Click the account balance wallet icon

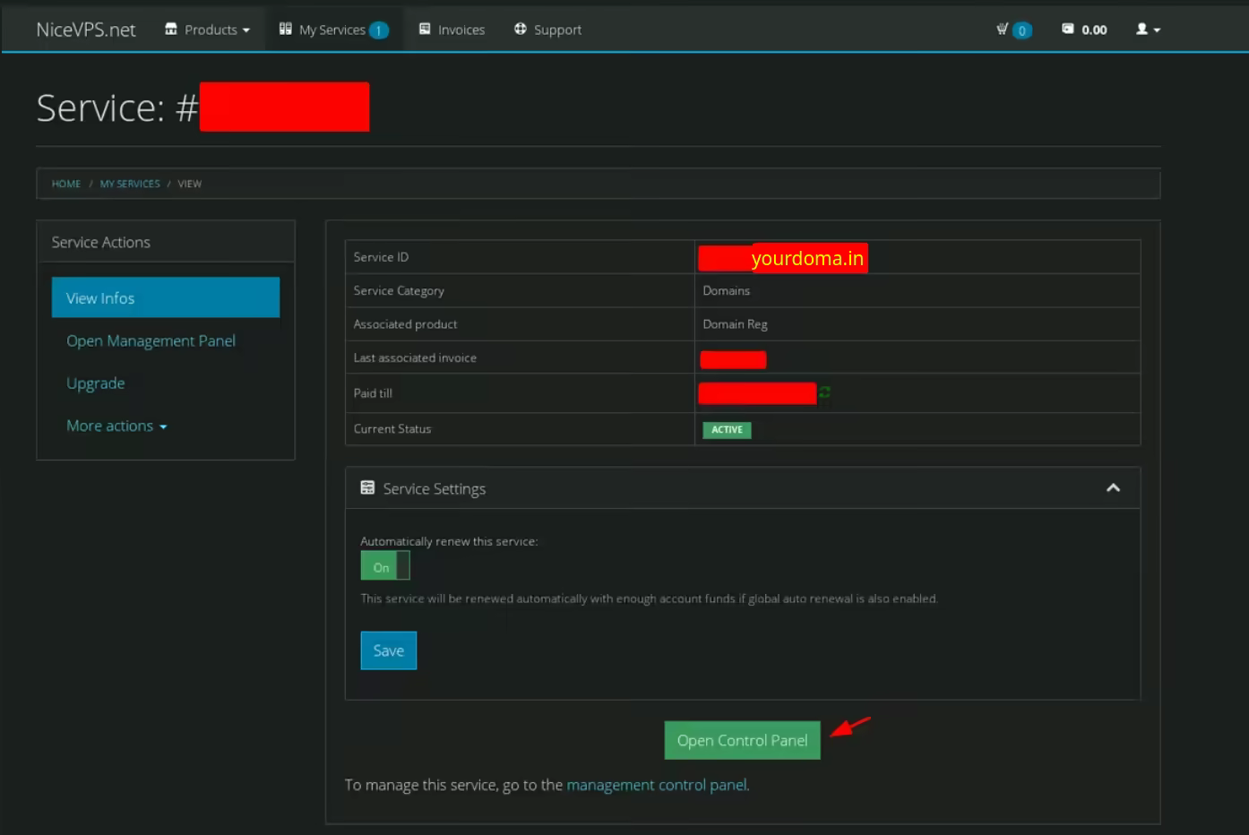[1067, 29]
